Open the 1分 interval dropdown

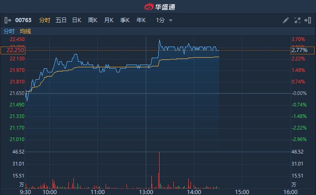point(160,20)
